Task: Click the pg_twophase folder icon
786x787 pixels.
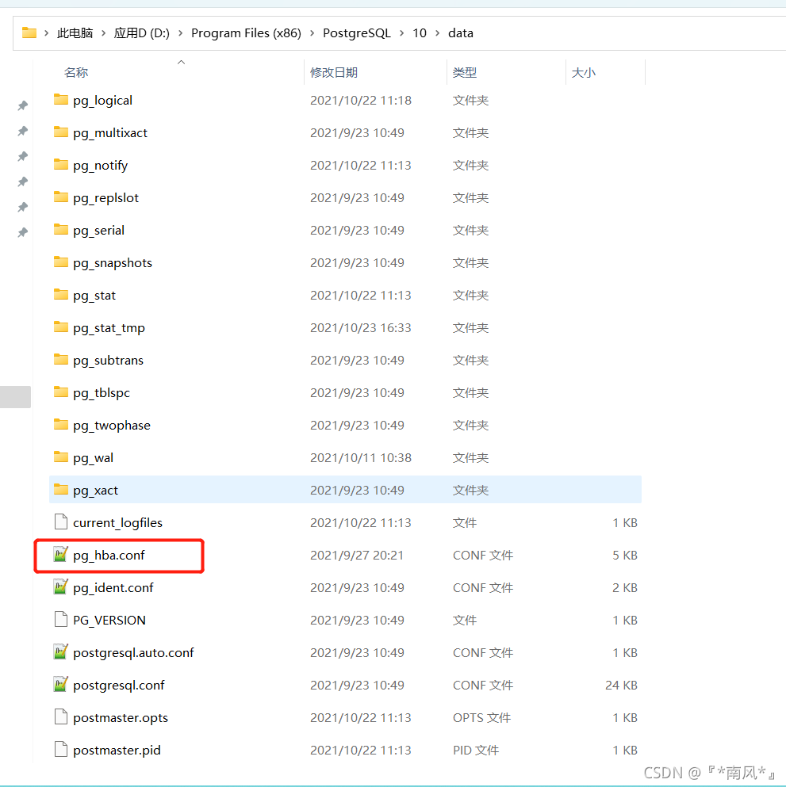Action: click(61, 425)
